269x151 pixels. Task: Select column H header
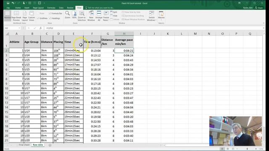click(124, 34)
